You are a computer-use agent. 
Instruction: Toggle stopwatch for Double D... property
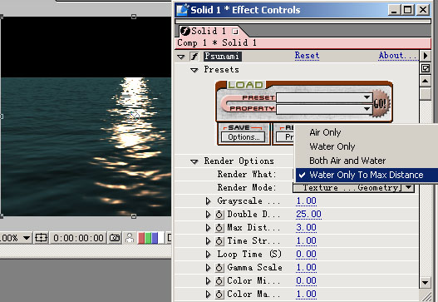(x=219, y=215)
